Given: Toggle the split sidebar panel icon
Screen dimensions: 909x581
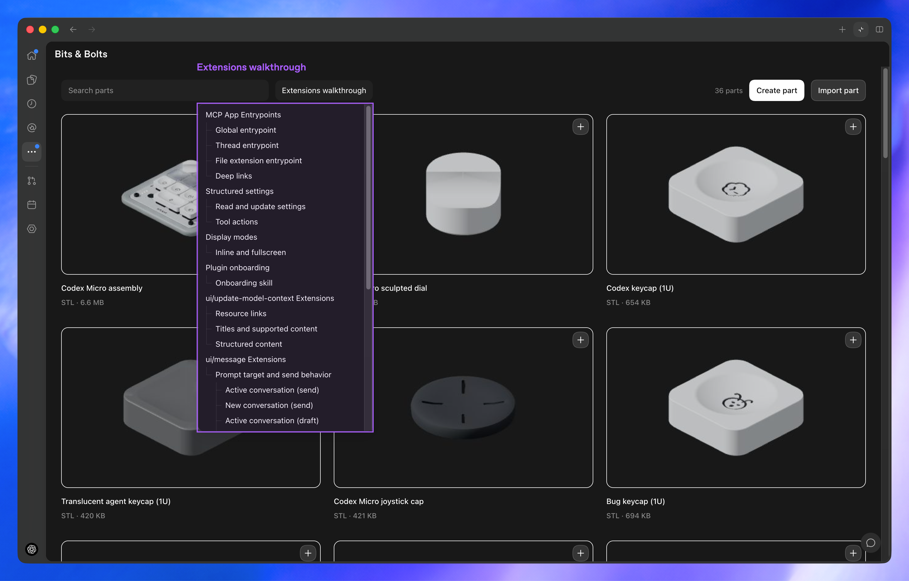Looking at the screenshot, I should 880,29.
